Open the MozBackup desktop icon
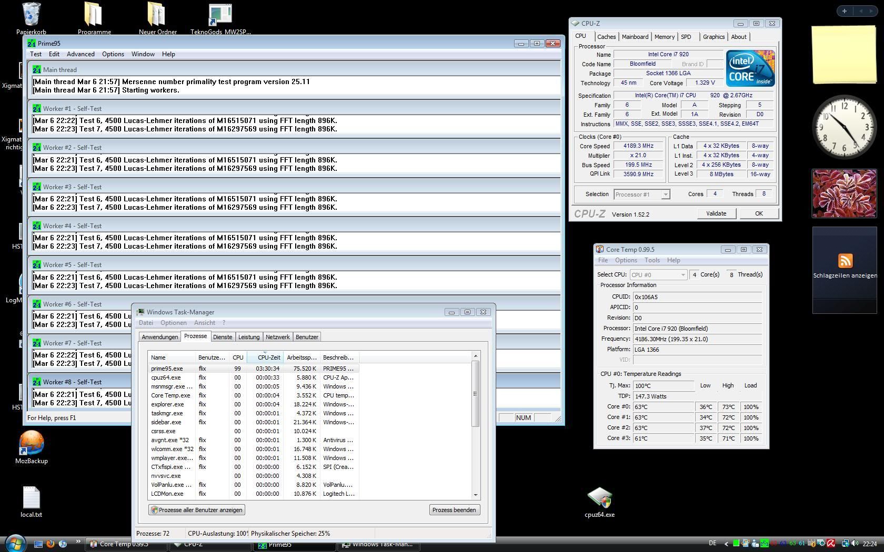Screen dimensions: 884x552 click(x=31, y=443)
